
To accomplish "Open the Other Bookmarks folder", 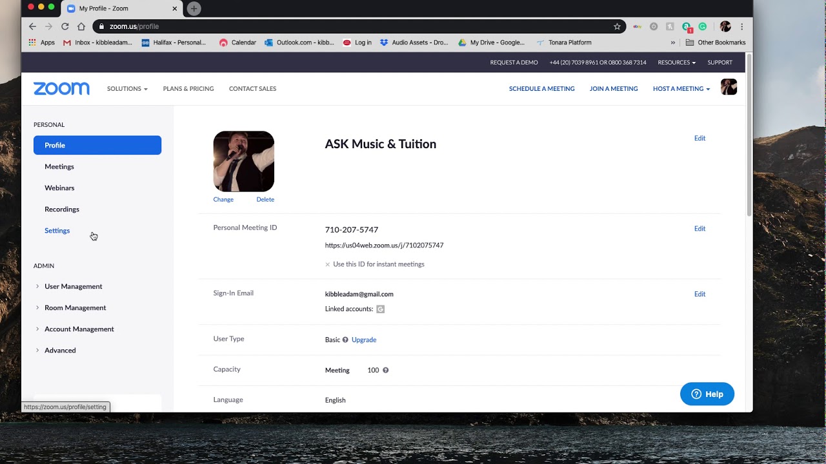I will [716, 43].
